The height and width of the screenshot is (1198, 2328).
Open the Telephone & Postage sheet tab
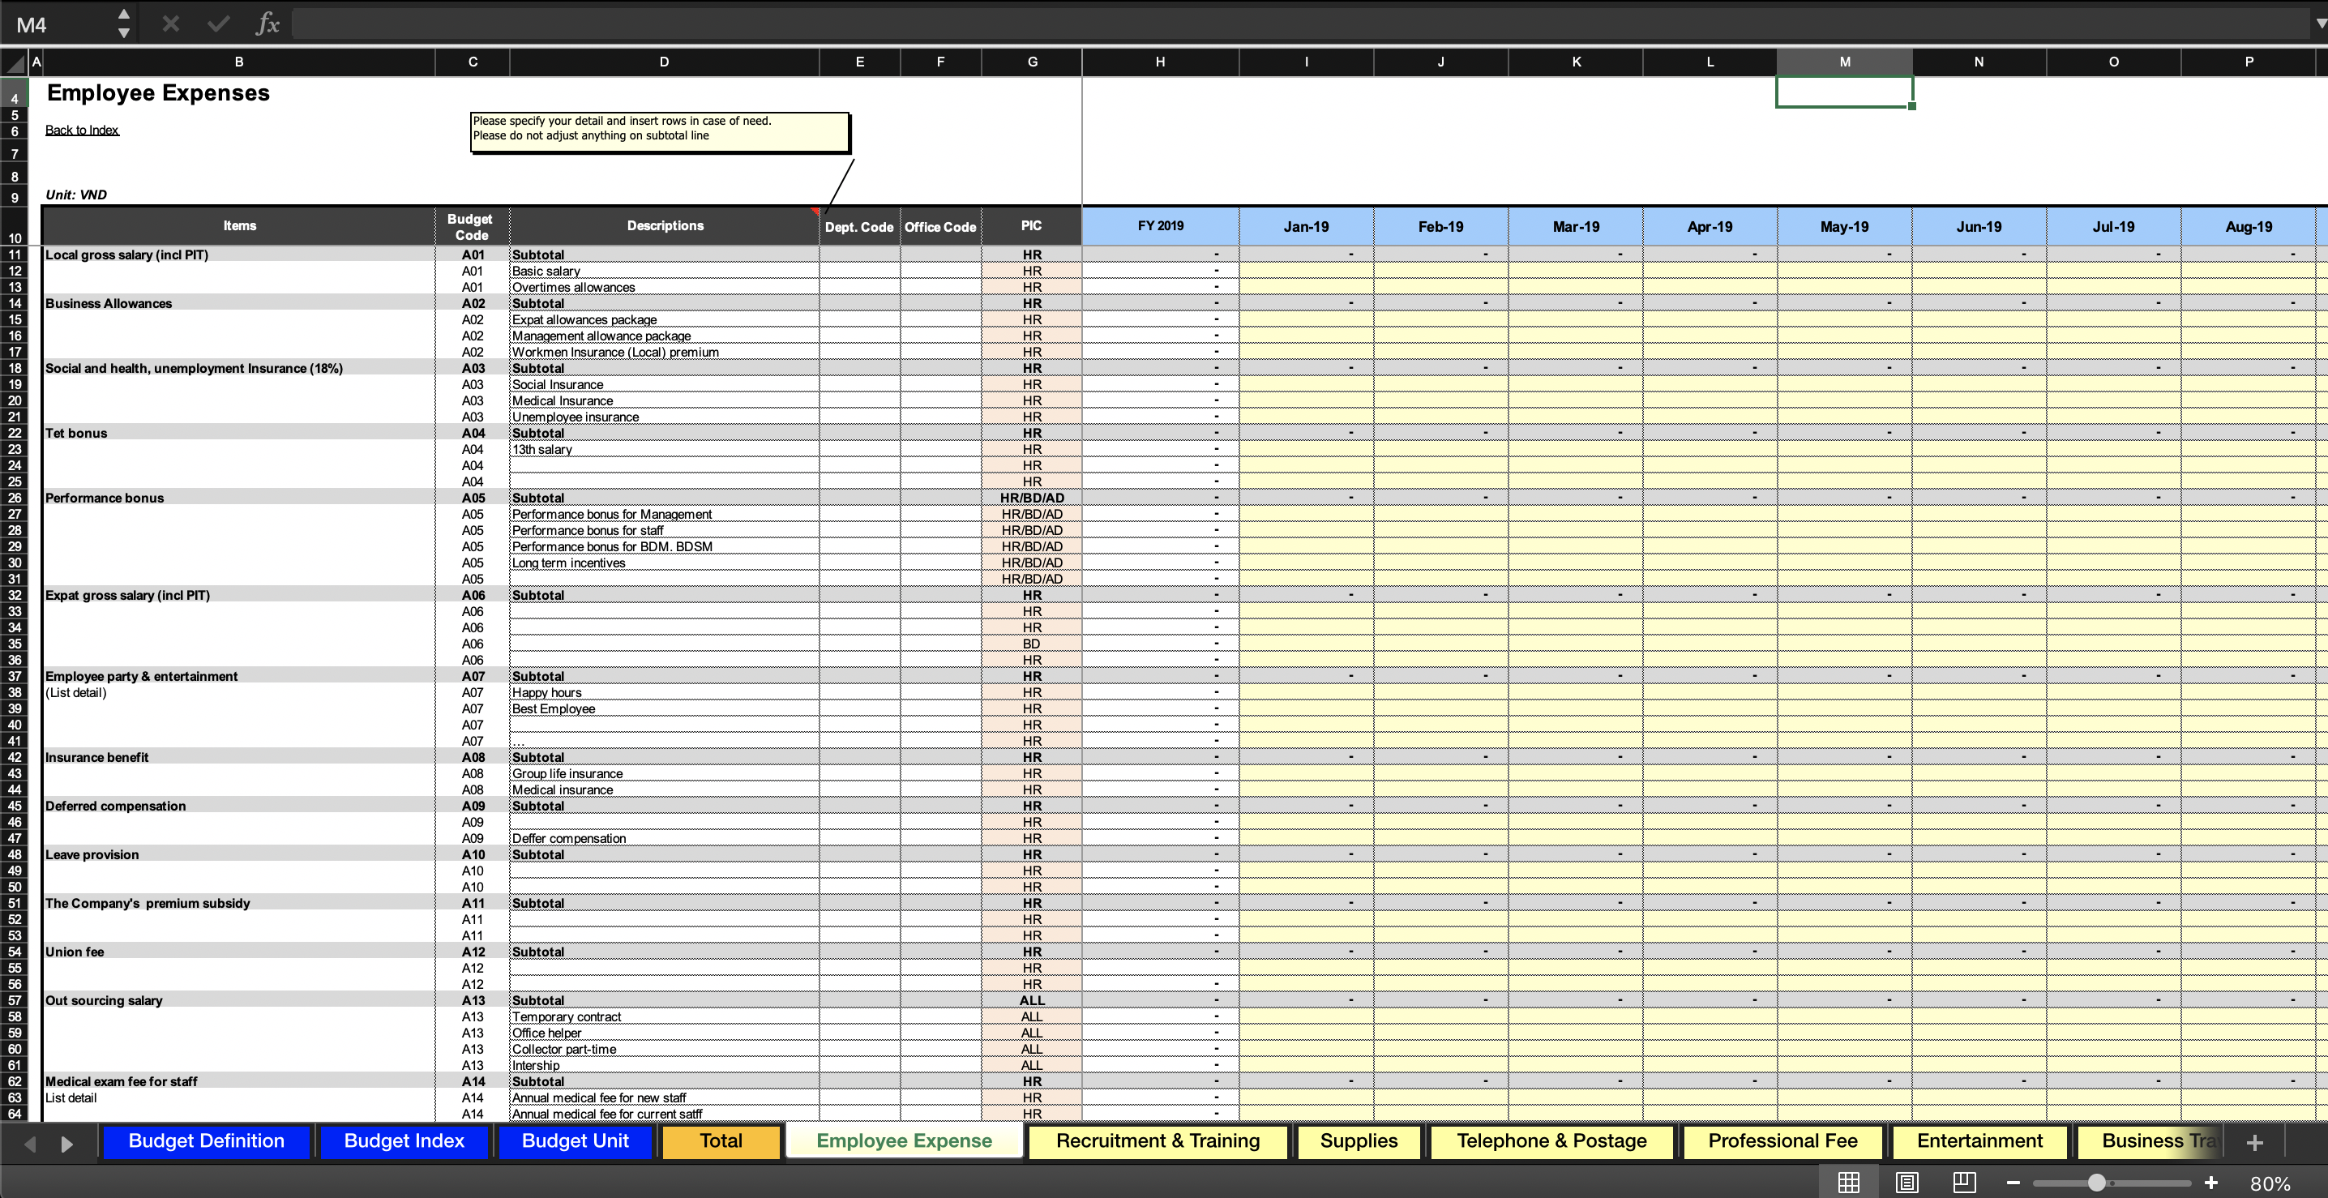[x=1551, y=1141]
